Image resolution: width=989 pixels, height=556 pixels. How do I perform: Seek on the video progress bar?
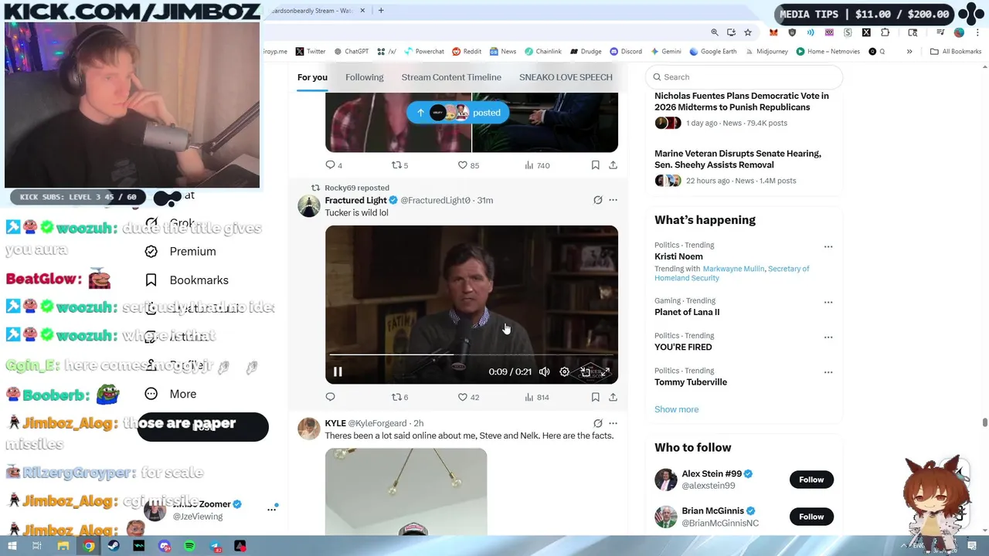click(471, 354)
